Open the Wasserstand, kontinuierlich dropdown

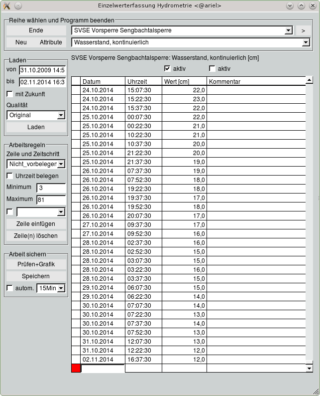pos(306,42)
